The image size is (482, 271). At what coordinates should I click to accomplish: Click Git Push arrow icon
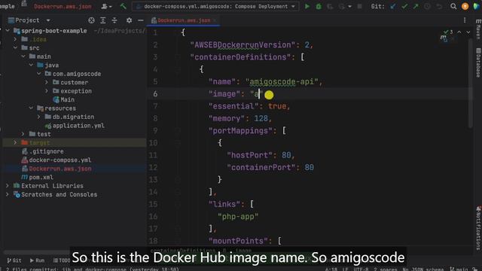416,6
